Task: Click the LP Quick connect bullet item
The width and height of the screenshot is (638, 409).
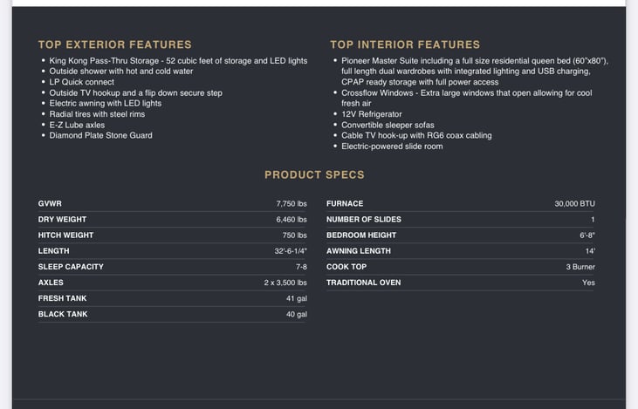Action: (81, 82)
